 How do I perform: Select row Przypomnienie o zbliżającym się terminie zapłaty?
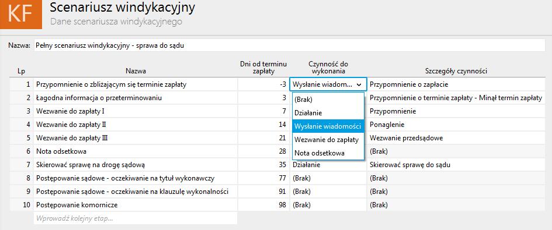click(136, 84)
